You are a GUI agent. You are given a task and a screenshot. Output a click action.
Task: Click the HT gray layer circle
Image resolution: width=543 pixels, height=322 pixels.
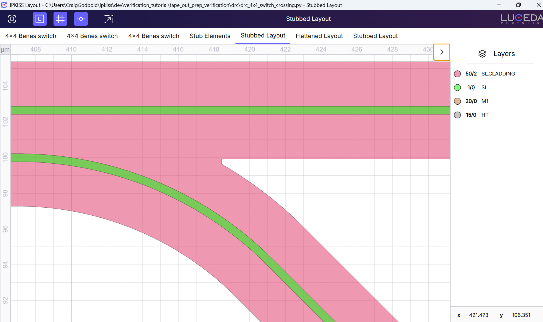coord(457,115)
